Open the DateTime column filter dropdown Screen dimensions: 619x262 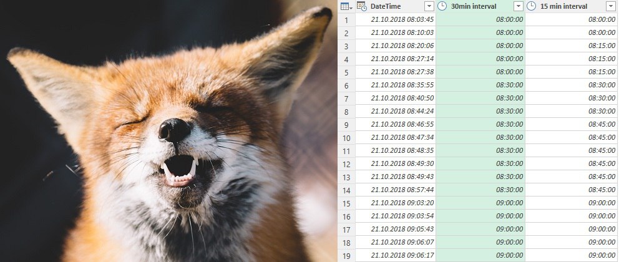(429, 6)
